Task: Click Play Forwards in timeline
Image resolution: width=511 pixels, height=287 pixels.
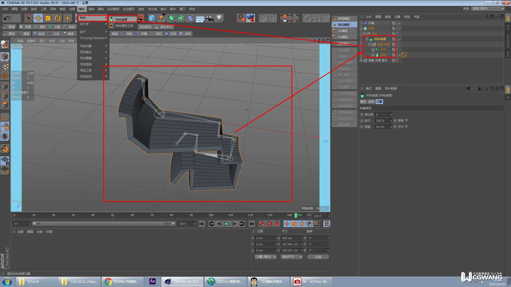Action: 226,224
